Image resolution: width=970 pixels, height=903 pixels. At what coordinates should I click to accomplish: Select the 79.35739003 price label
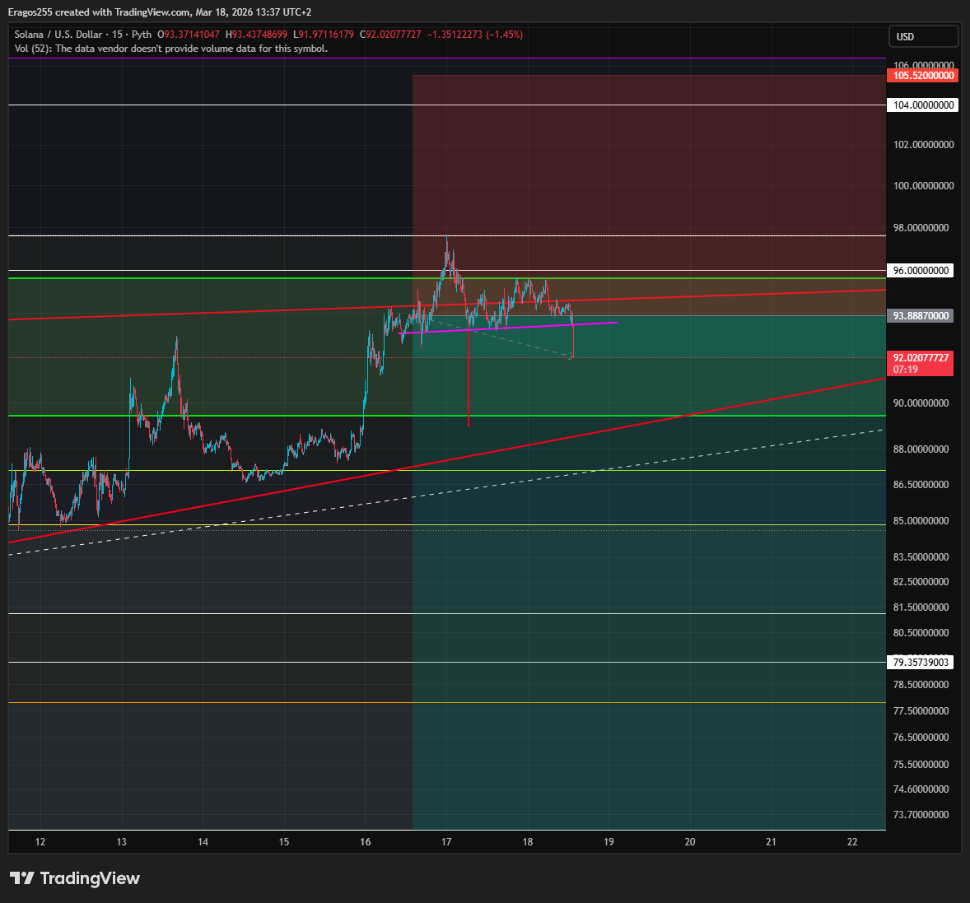921,662
